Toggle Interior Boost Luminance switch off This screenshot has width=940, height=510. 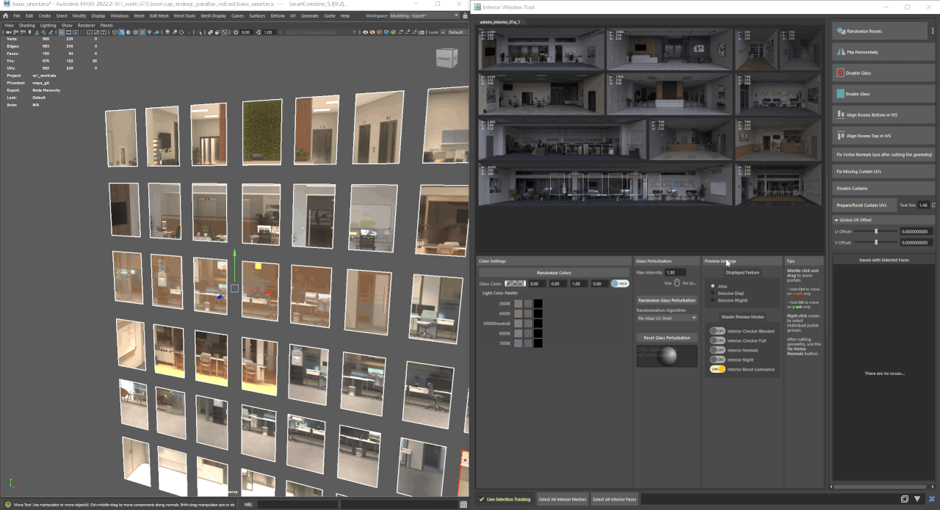(717, 369)
